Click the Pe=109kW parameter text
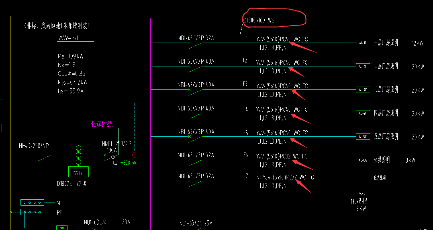The image size is (433, 230). pyautogui.click(x=71, y=56)
